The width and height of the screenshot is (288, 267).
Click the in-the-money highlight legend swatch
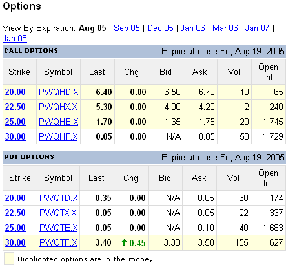9,259
